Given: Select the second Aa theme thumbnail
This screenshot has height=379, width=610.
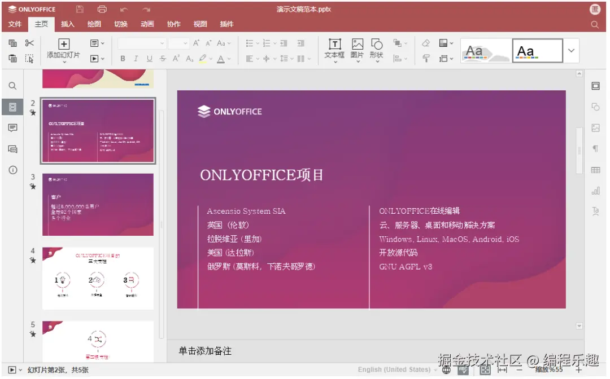Looking at the screenshot, I should [537, 51].
